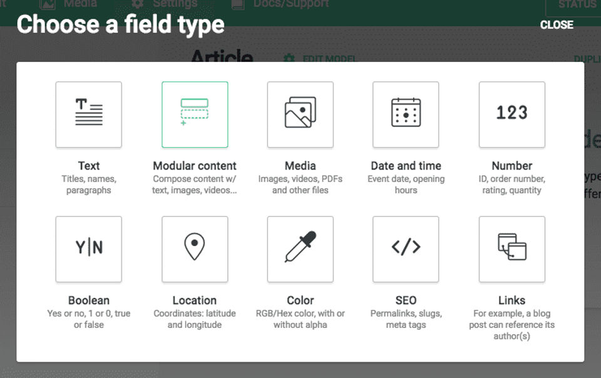Pick the Media field type icon
Screen dimensions: 601x378
click(300, 115)
